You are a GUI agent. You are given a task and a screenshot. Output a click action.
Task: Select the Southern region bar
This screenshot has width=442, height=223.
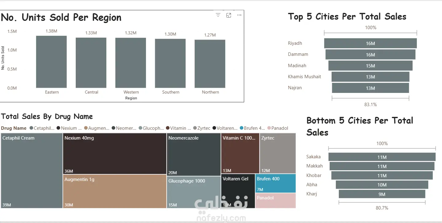(x=170, y=63)
